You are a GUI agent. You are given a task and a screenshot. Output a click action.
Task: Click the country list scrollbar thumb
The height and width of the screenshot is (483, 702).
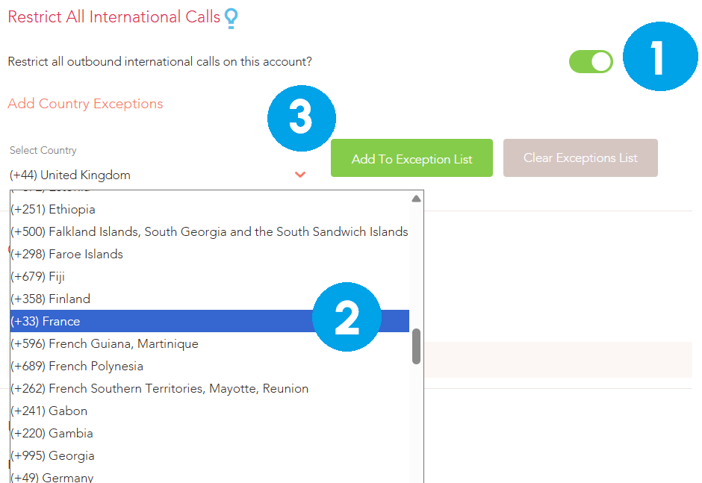(417, 346)
